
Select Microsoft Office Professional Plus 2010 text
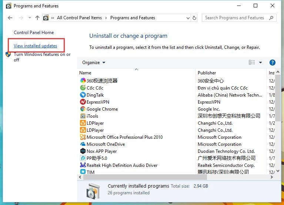(x=125, y=137)
